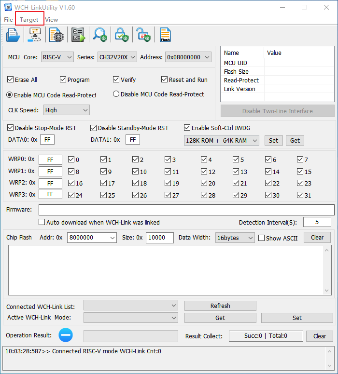The image size is (338, 374).
Task: Open the MCU Core dropdown
Action: click(x=57, y=57)
